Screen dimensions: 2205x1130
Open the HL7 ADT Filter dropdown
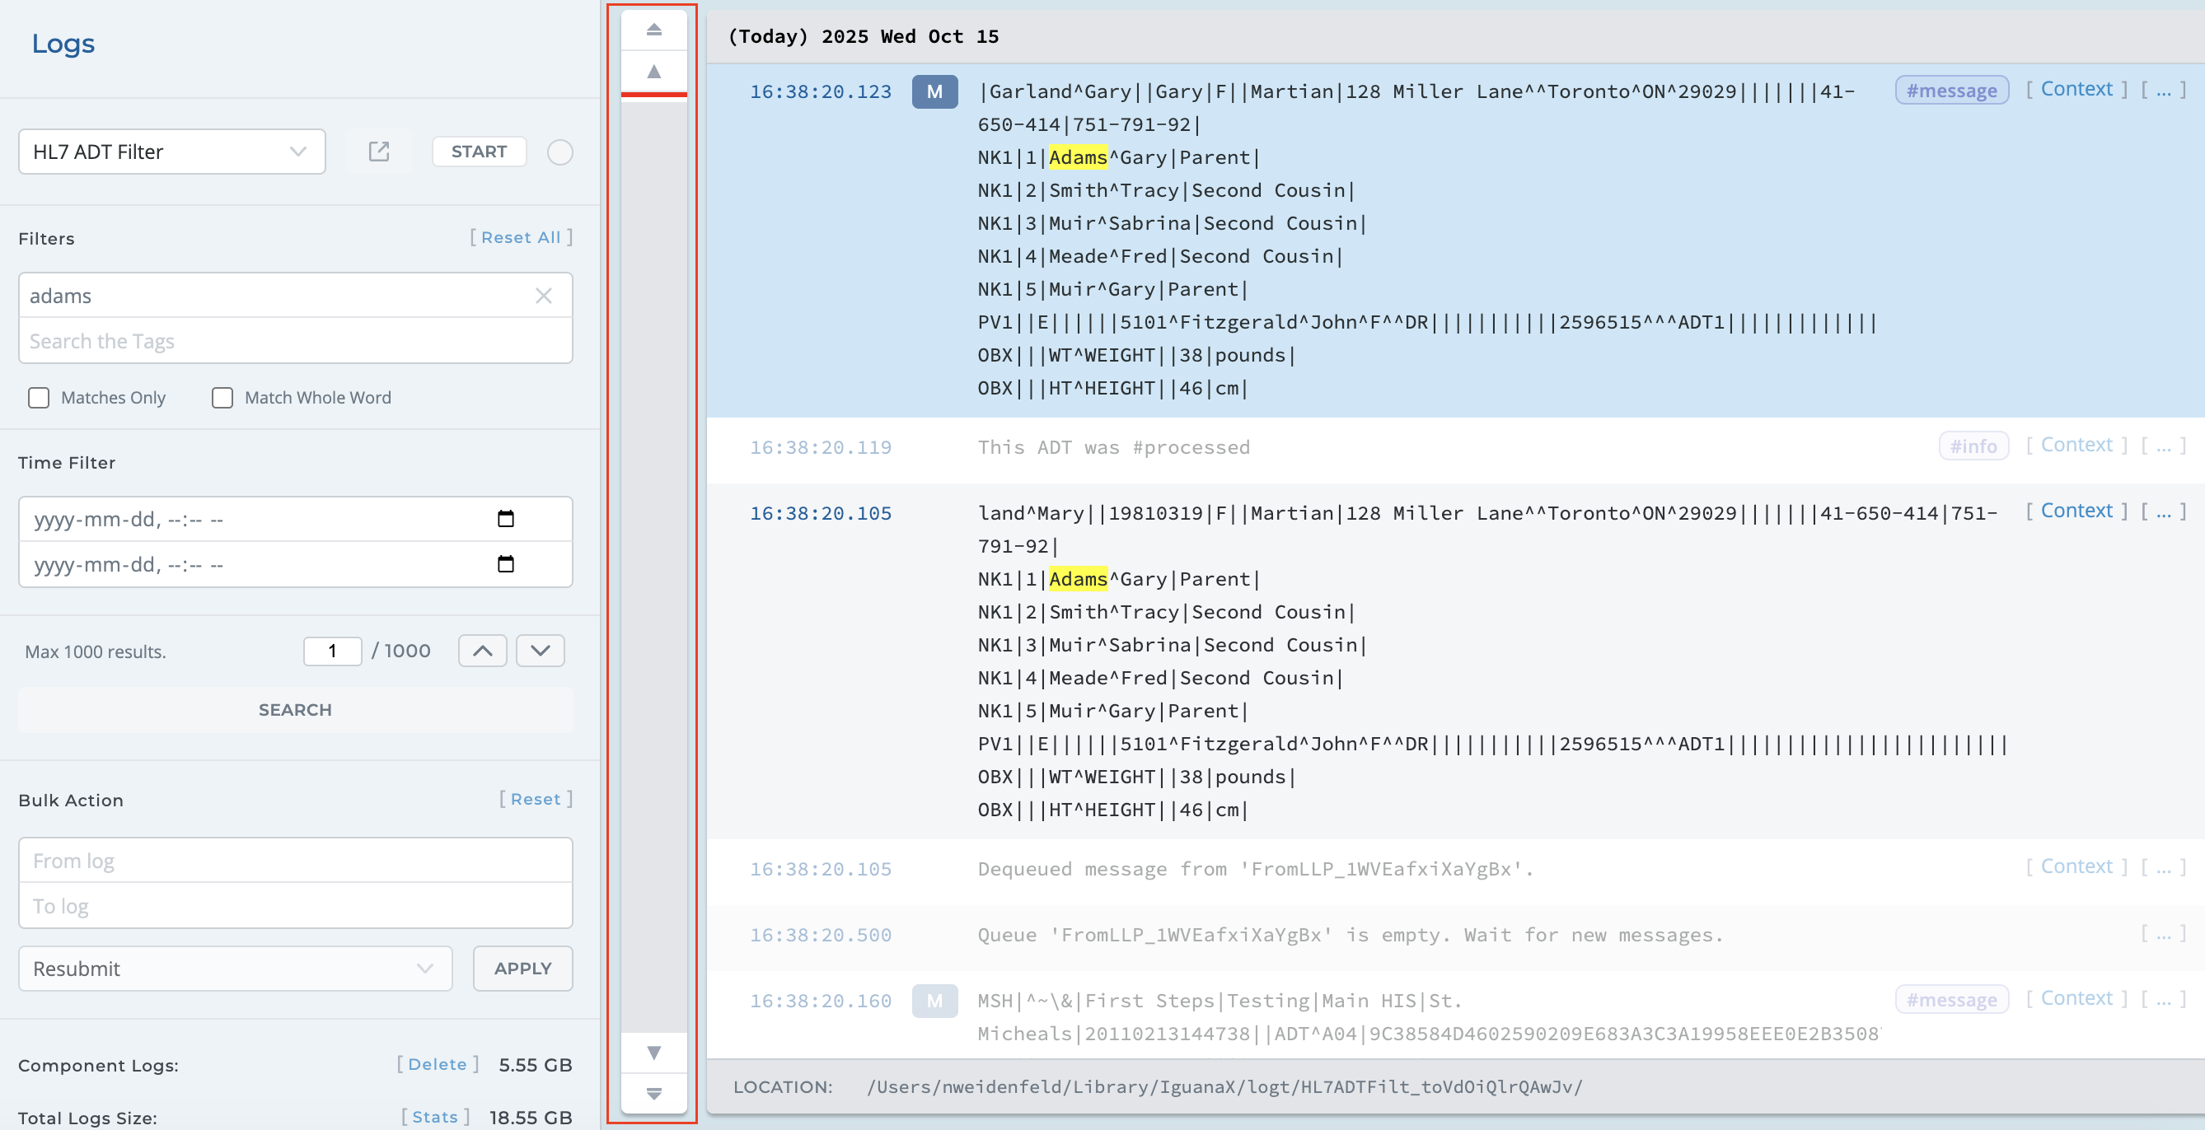point(172,152)
